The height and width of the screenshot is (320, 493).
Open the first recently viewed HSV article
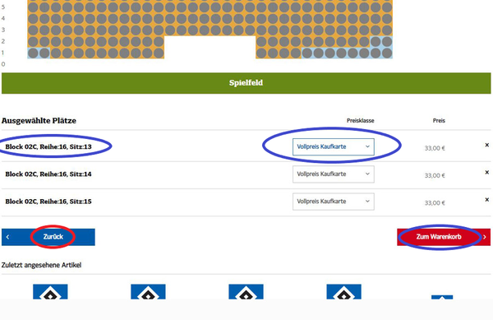click(x=50, y=292)
